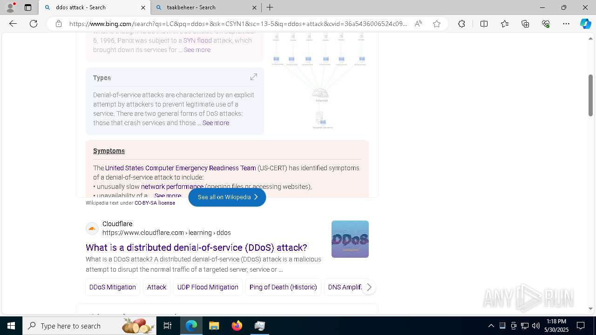Open the notification center icon
The height and width of the screenshot is (335, 596).
(x=581, y=326)
